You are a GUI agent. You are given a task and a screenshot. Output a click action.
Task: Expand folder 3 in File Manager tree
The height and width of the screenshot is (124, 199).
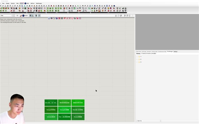click(x=137, y=62)
